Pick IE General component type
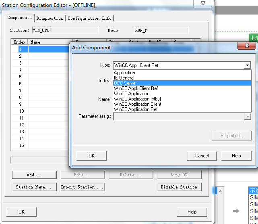This screenshot has height=224, width=258. pyautogui.click(x=182, y=78)
